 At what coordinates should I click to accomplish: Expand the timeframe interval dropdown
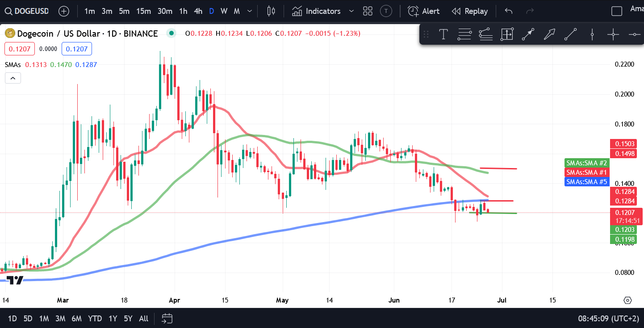(x=250, y=11)
